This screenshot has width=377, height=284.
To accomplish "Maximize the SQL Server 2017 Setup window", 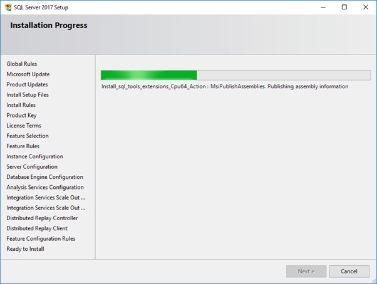I will [344, 8].
